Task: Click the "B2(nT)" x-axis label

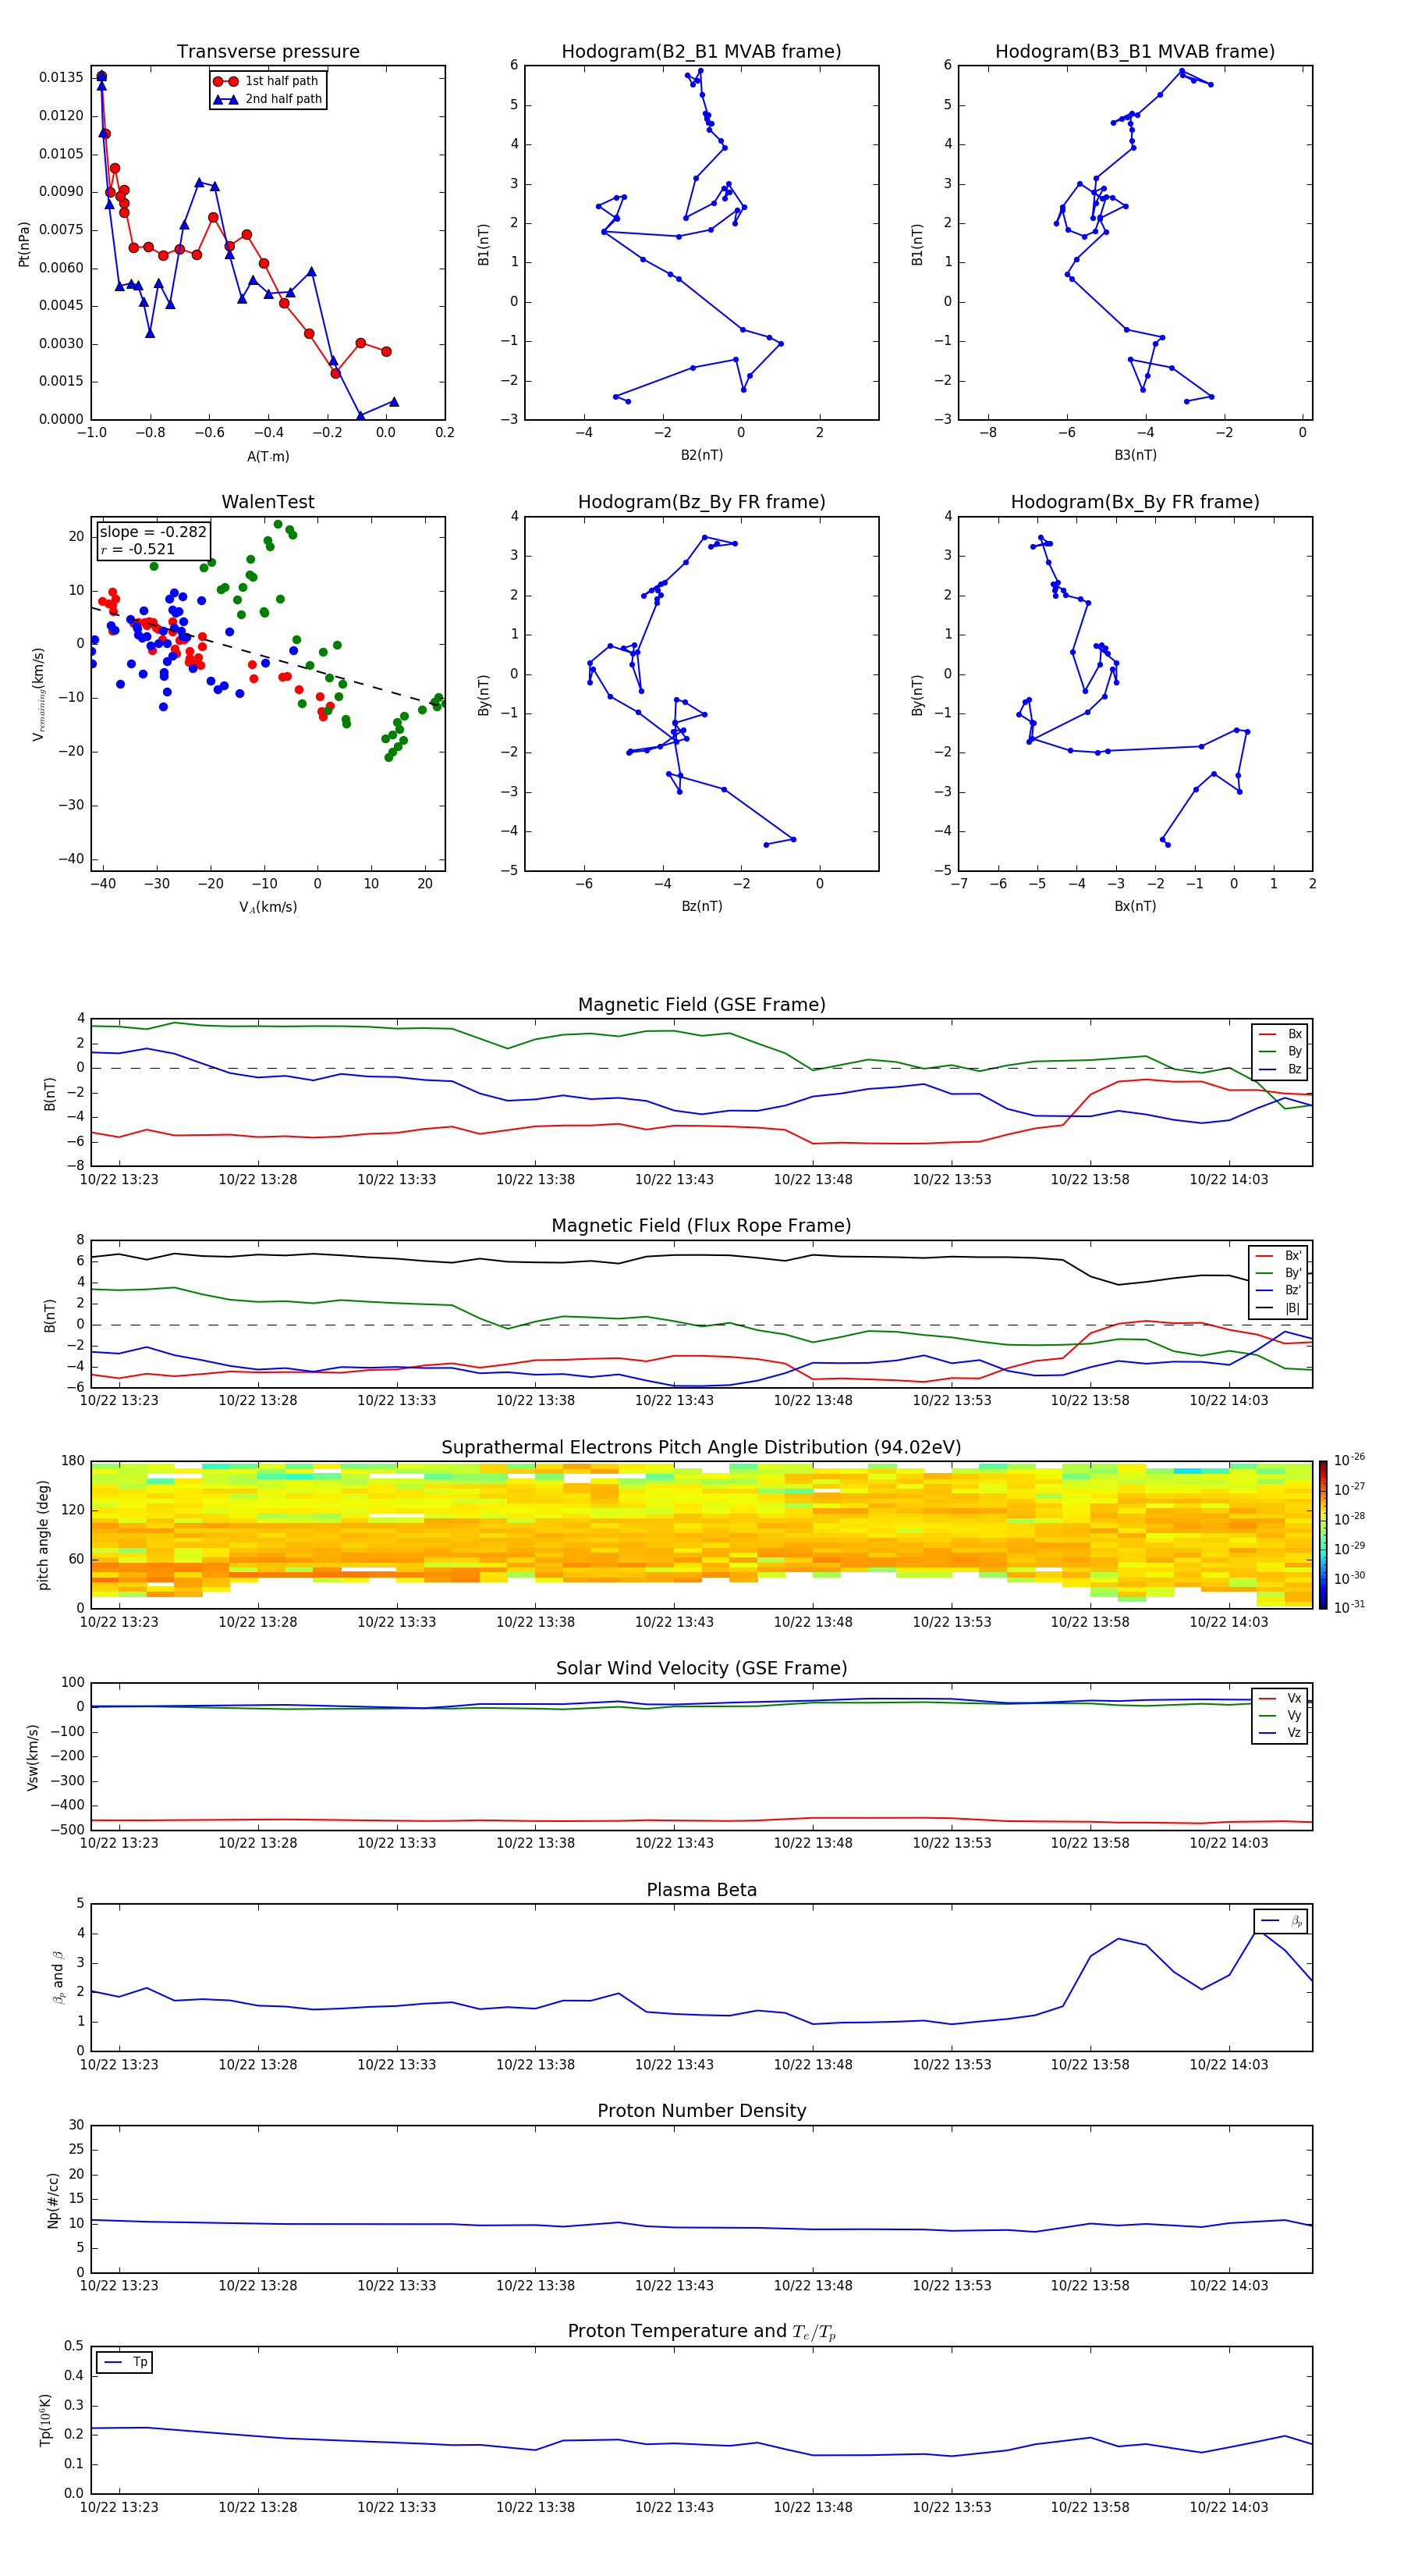Action: pos(701,455)
